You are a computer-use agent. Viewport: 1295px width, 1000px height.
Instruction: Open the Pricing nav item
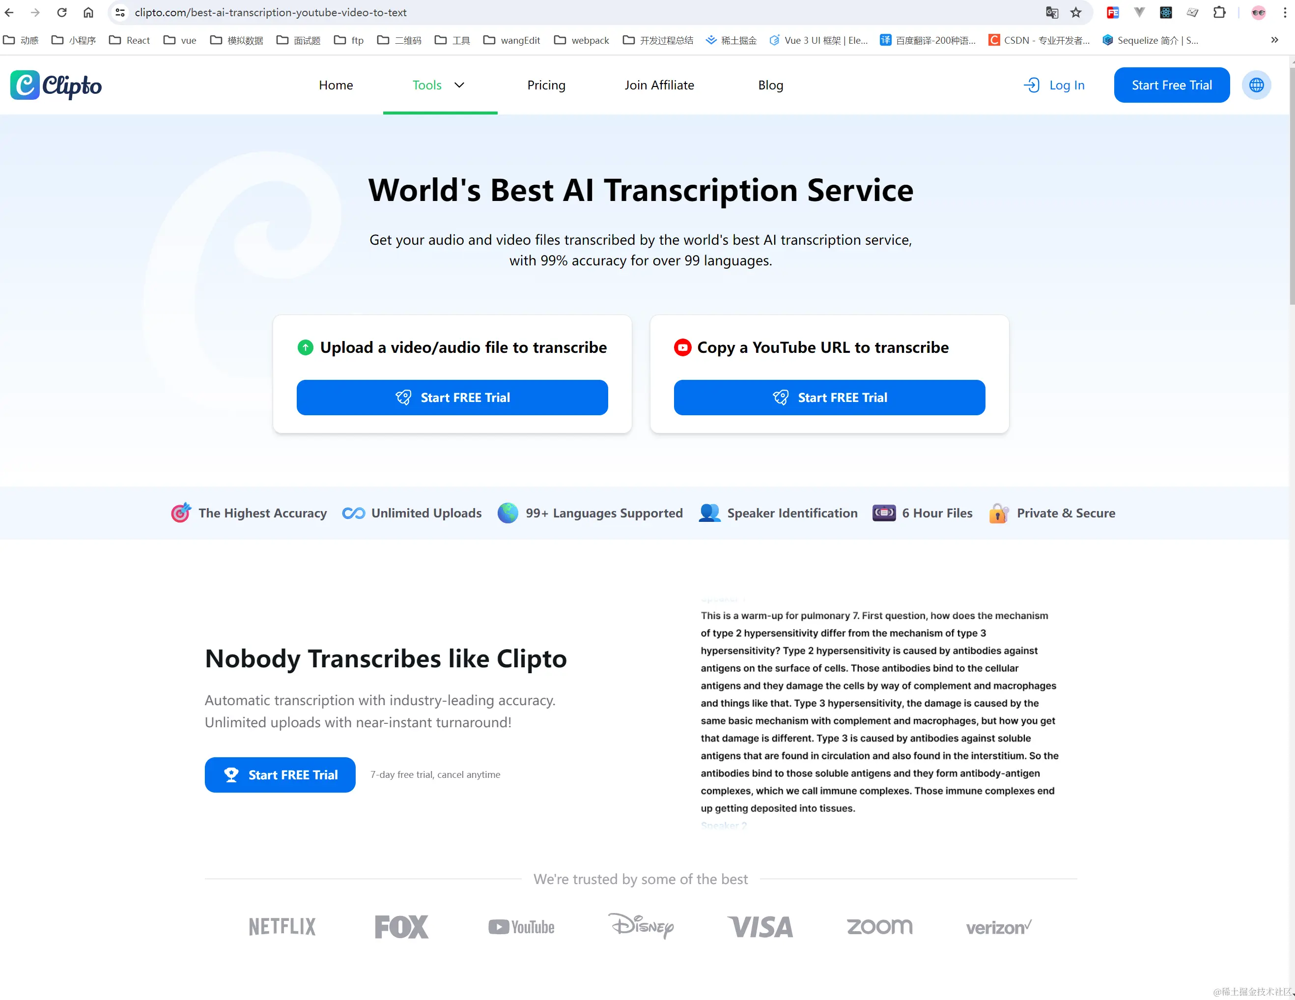[x=546, y=86]
